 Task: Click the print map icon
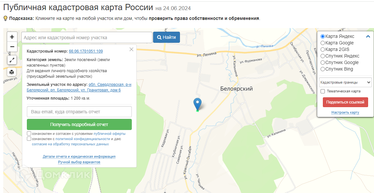12,72
